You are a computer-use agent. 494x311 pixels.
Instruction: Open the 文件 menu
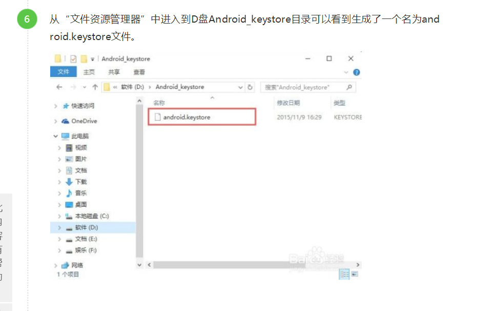pos(63,71)
